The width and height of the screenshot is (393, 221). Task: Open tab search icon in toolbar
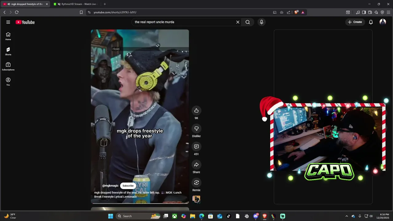coord(348,12)
